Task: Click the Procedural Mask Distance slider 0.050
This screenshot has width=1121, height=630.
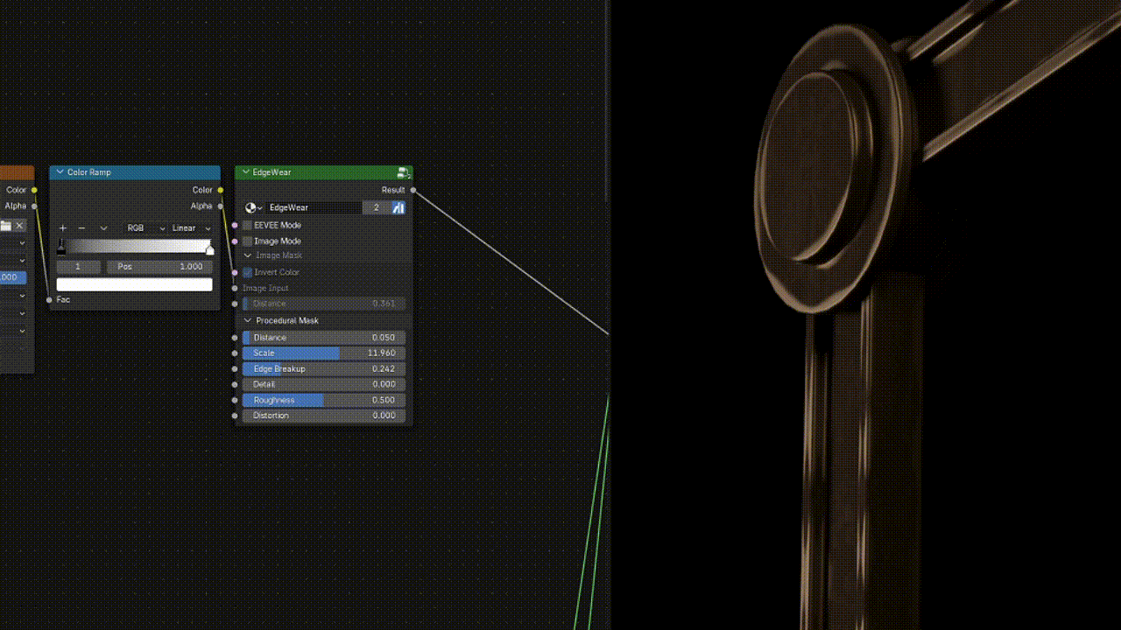Action: 324,337
